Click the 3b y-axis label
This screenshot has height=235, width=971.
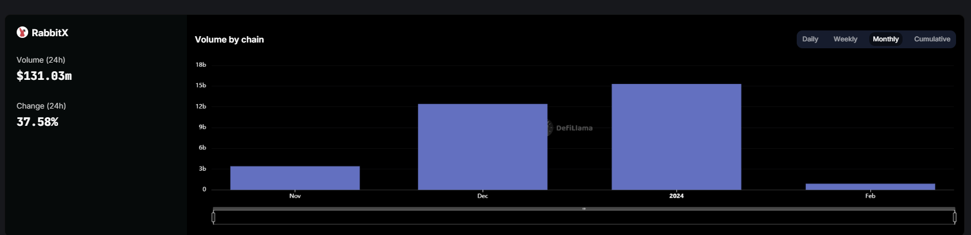[x=202, y=169]
